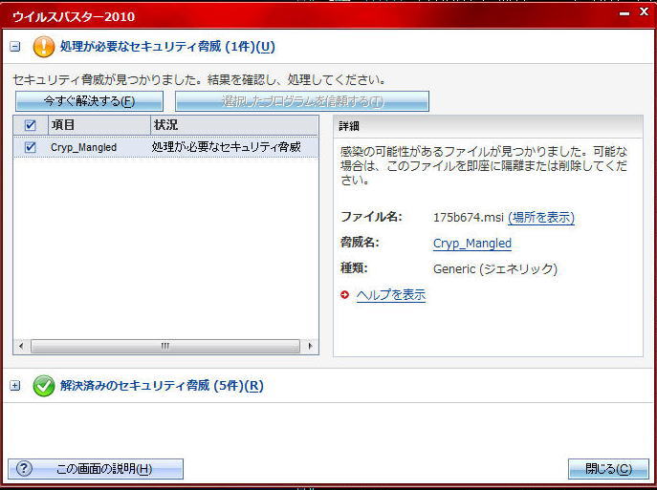Open the Cryp_Mangled threat name link

click(472, 244)
